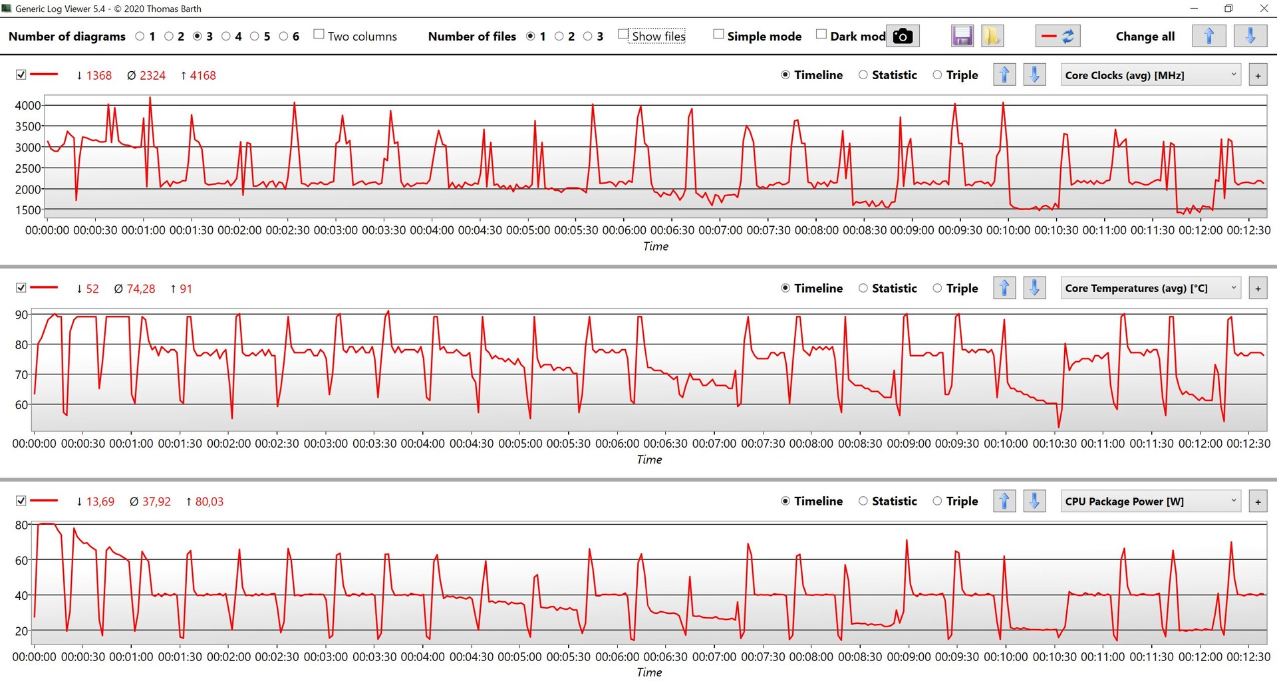Screen dimensions: 1277x691
Task: Click the floppy disk save icon
Action: tap(962, 36)
